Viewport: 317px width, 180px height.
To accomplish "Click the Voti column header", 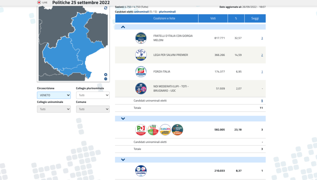I will pos(213,18).
